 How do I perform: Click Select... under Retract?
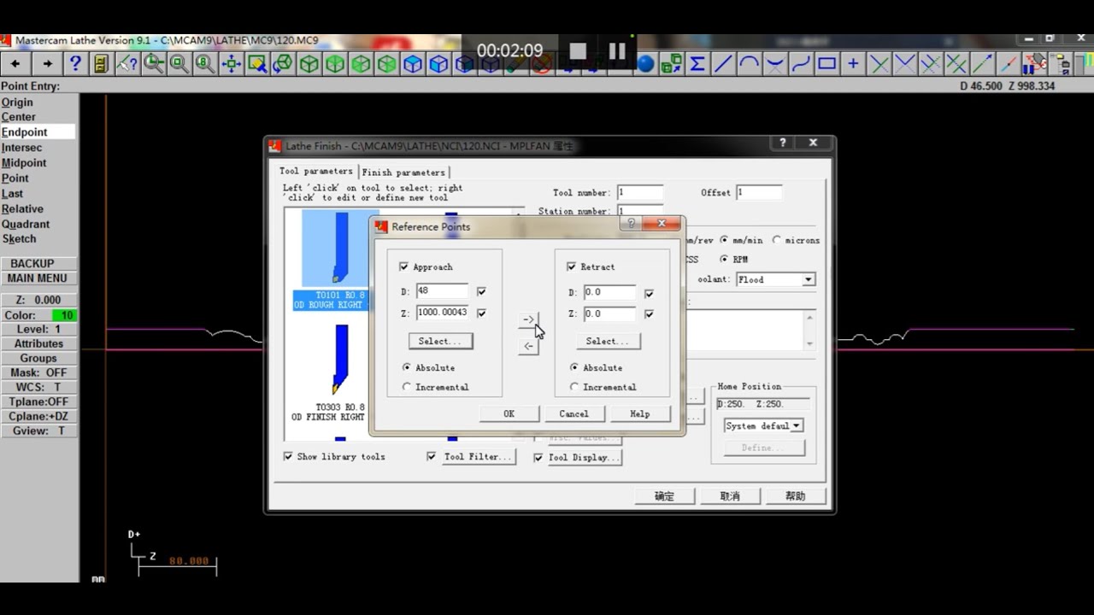pos(608,341)
